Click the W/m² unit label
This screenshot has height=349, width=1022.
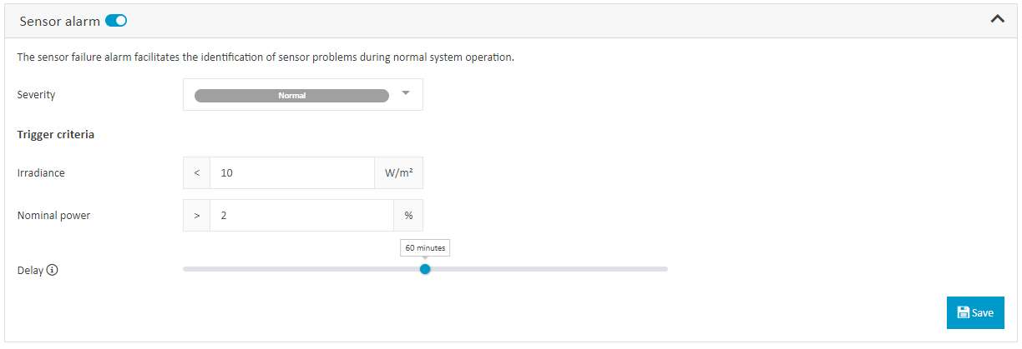[x=398, y=173]
